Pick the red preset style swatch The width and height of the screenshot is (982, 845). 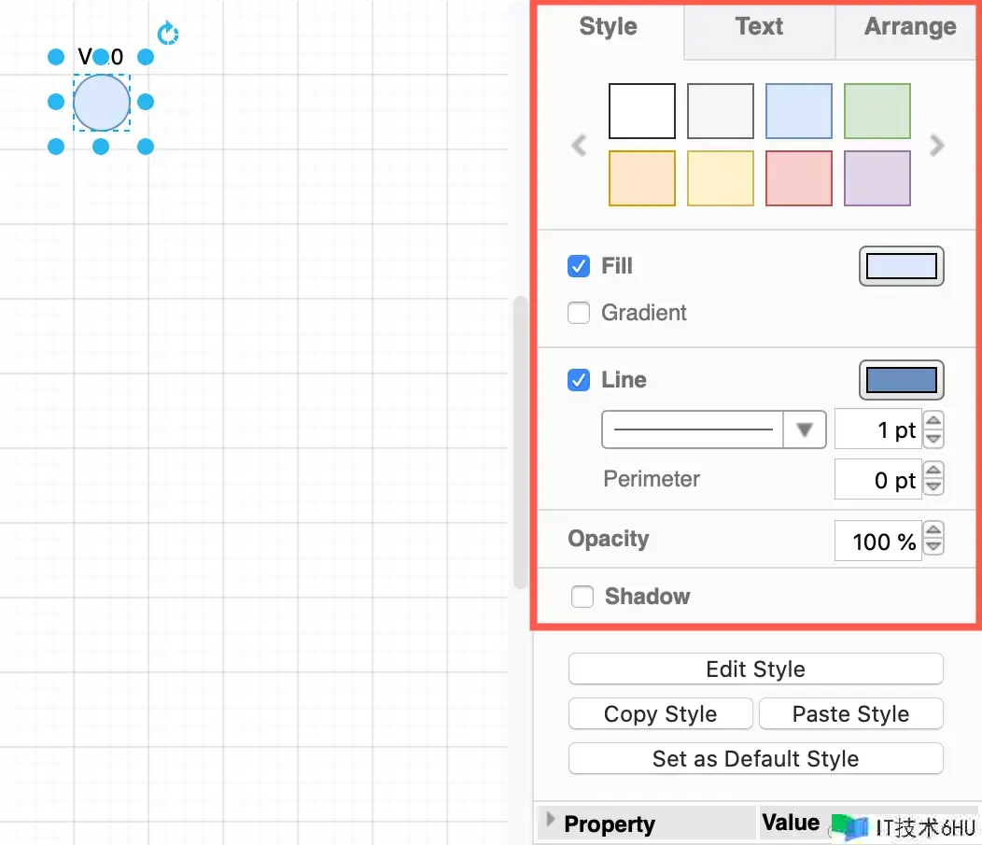click(x=799, y=177)
